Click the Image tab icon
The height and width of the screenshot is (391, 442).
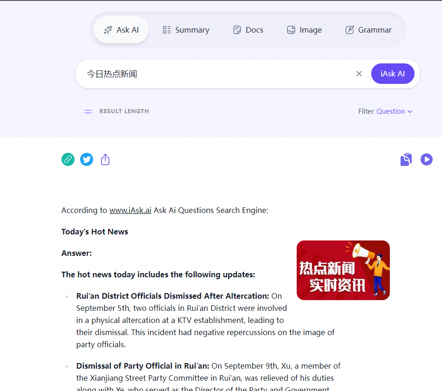pyautogui.click(x=291, y=29)
